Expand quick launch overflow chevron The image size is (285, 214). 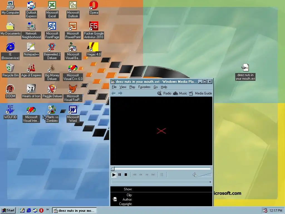(47, 210)
